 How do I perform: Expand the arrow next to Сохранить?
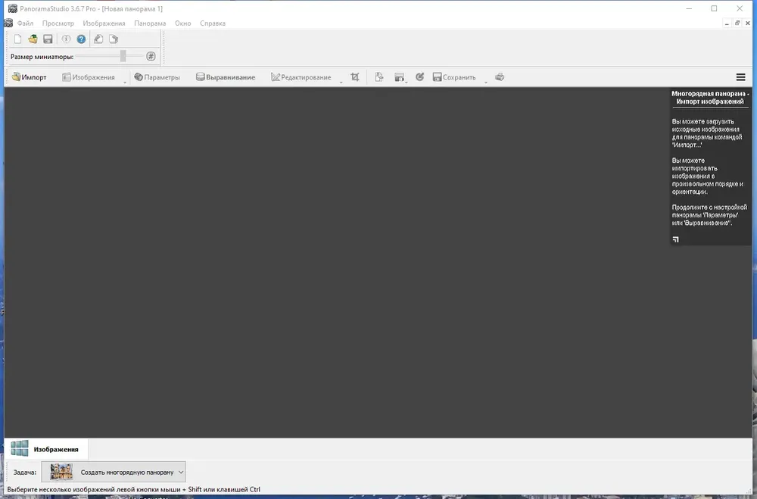pos(486,82)
